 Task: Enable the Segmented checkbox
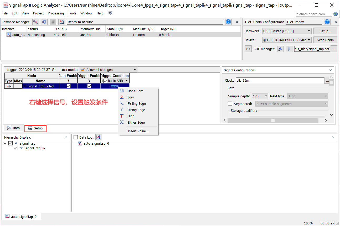(x=230, y=104)
